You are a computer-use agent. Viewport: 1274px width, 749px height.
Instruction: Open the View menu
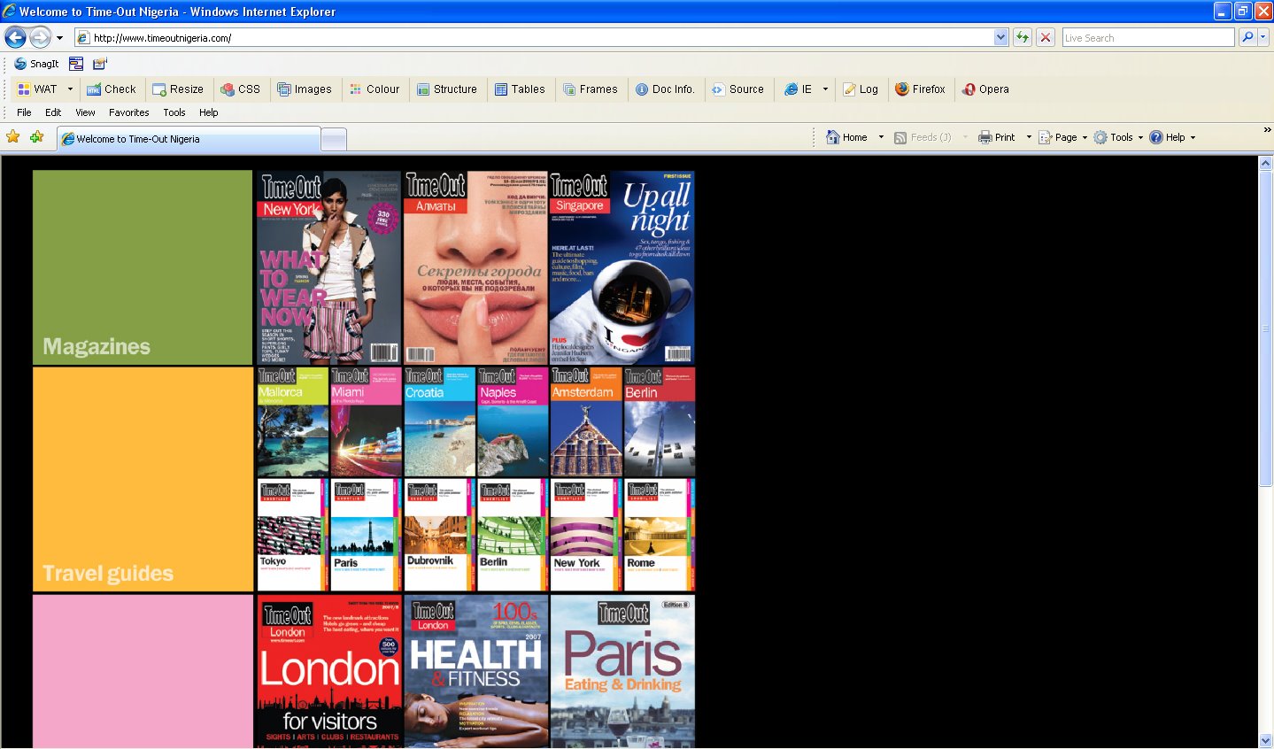click(85, 112)
